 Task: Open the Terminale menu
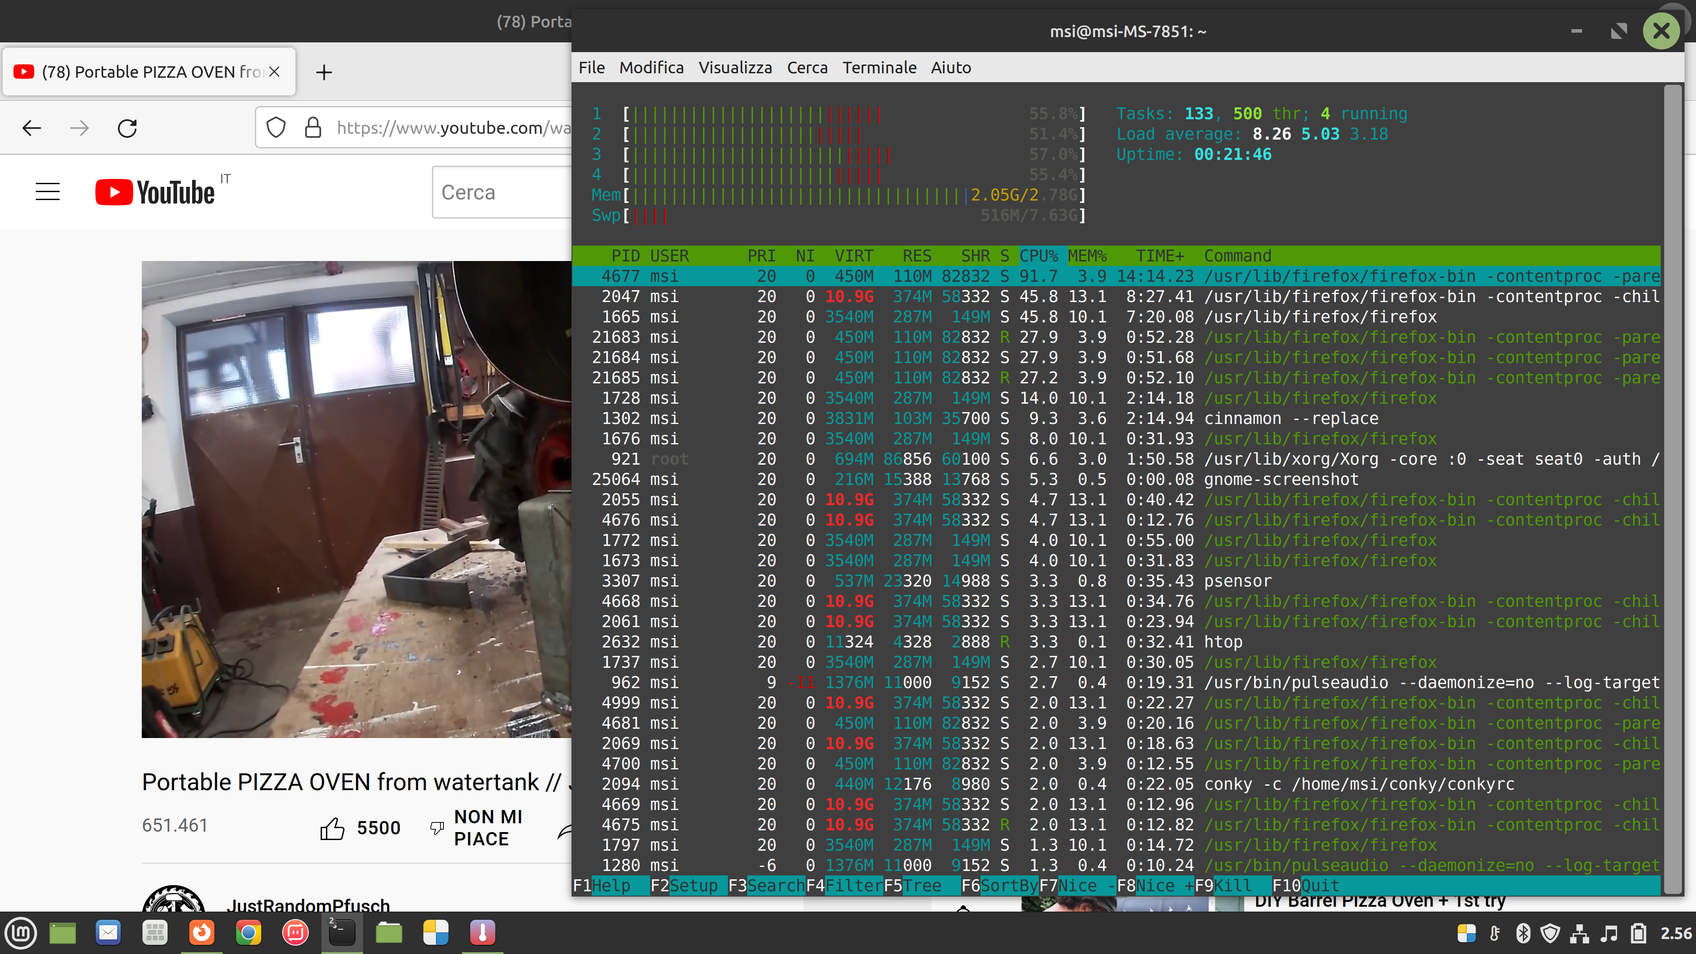pos(879,68)
